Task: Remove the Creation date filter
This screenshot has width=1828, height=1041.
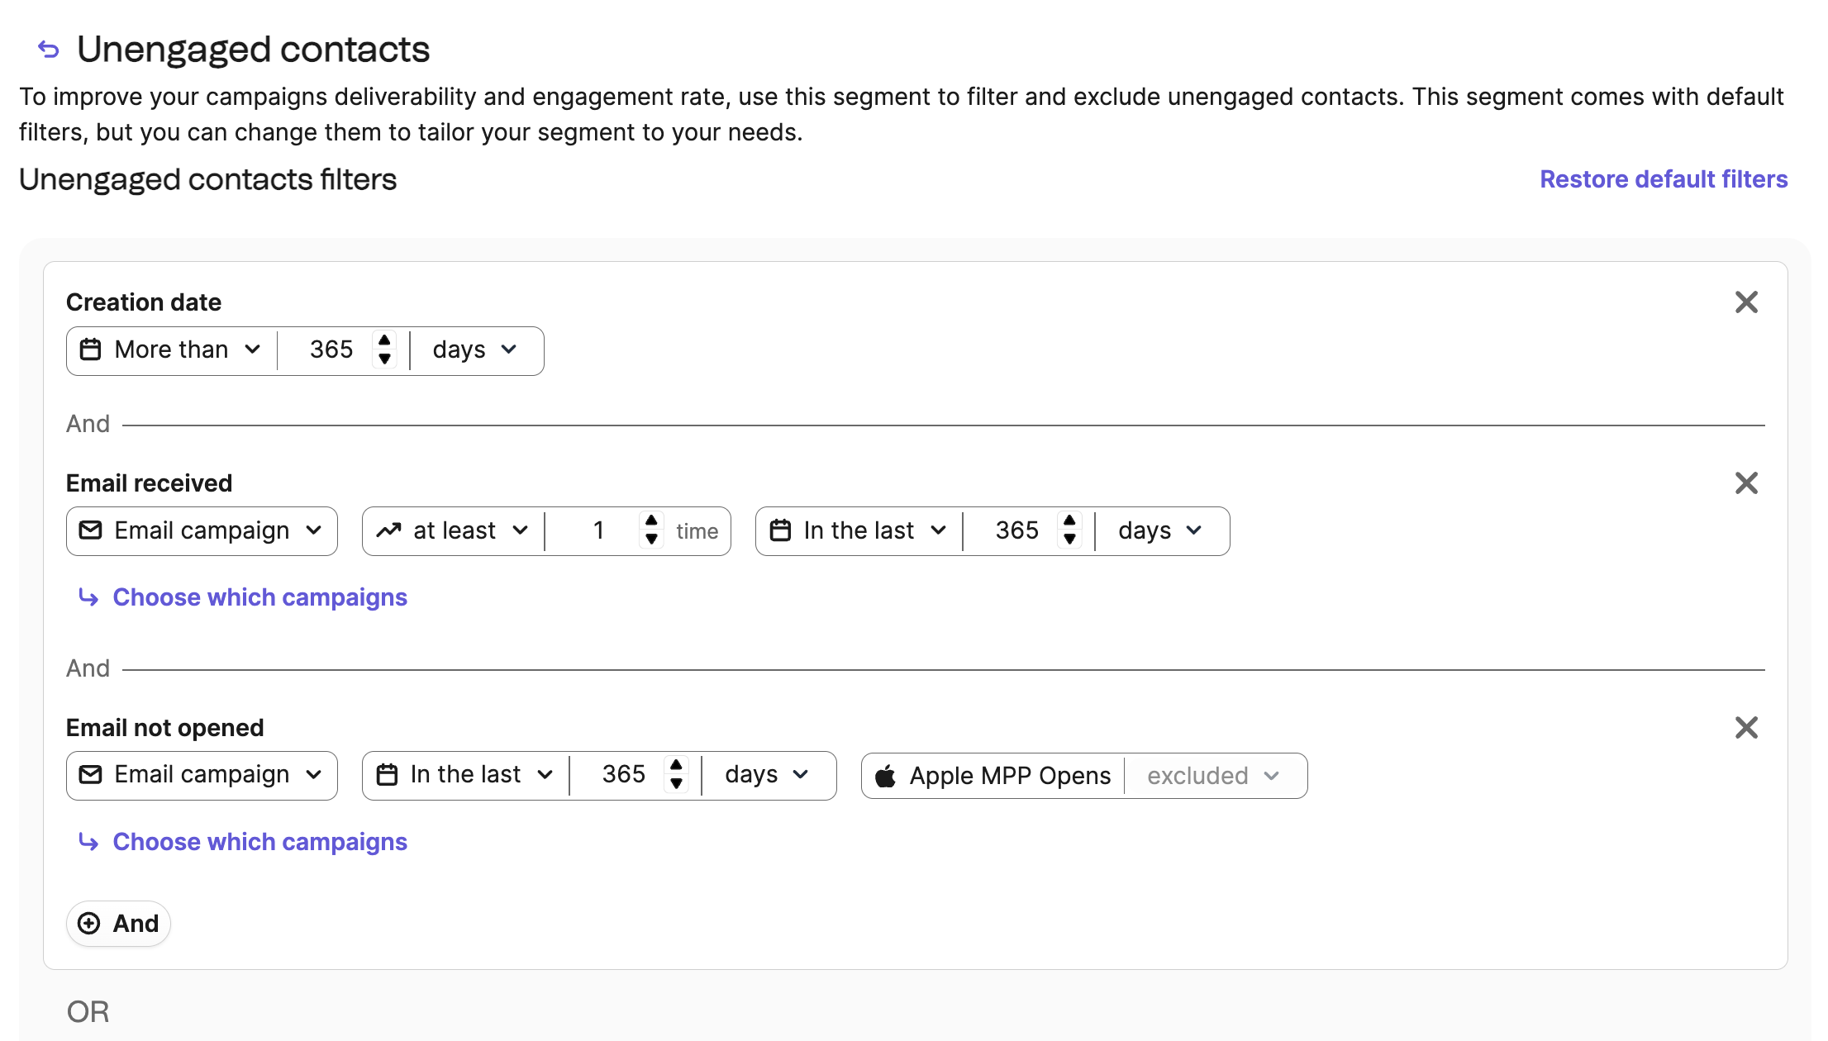Action: coord(1746,302)
